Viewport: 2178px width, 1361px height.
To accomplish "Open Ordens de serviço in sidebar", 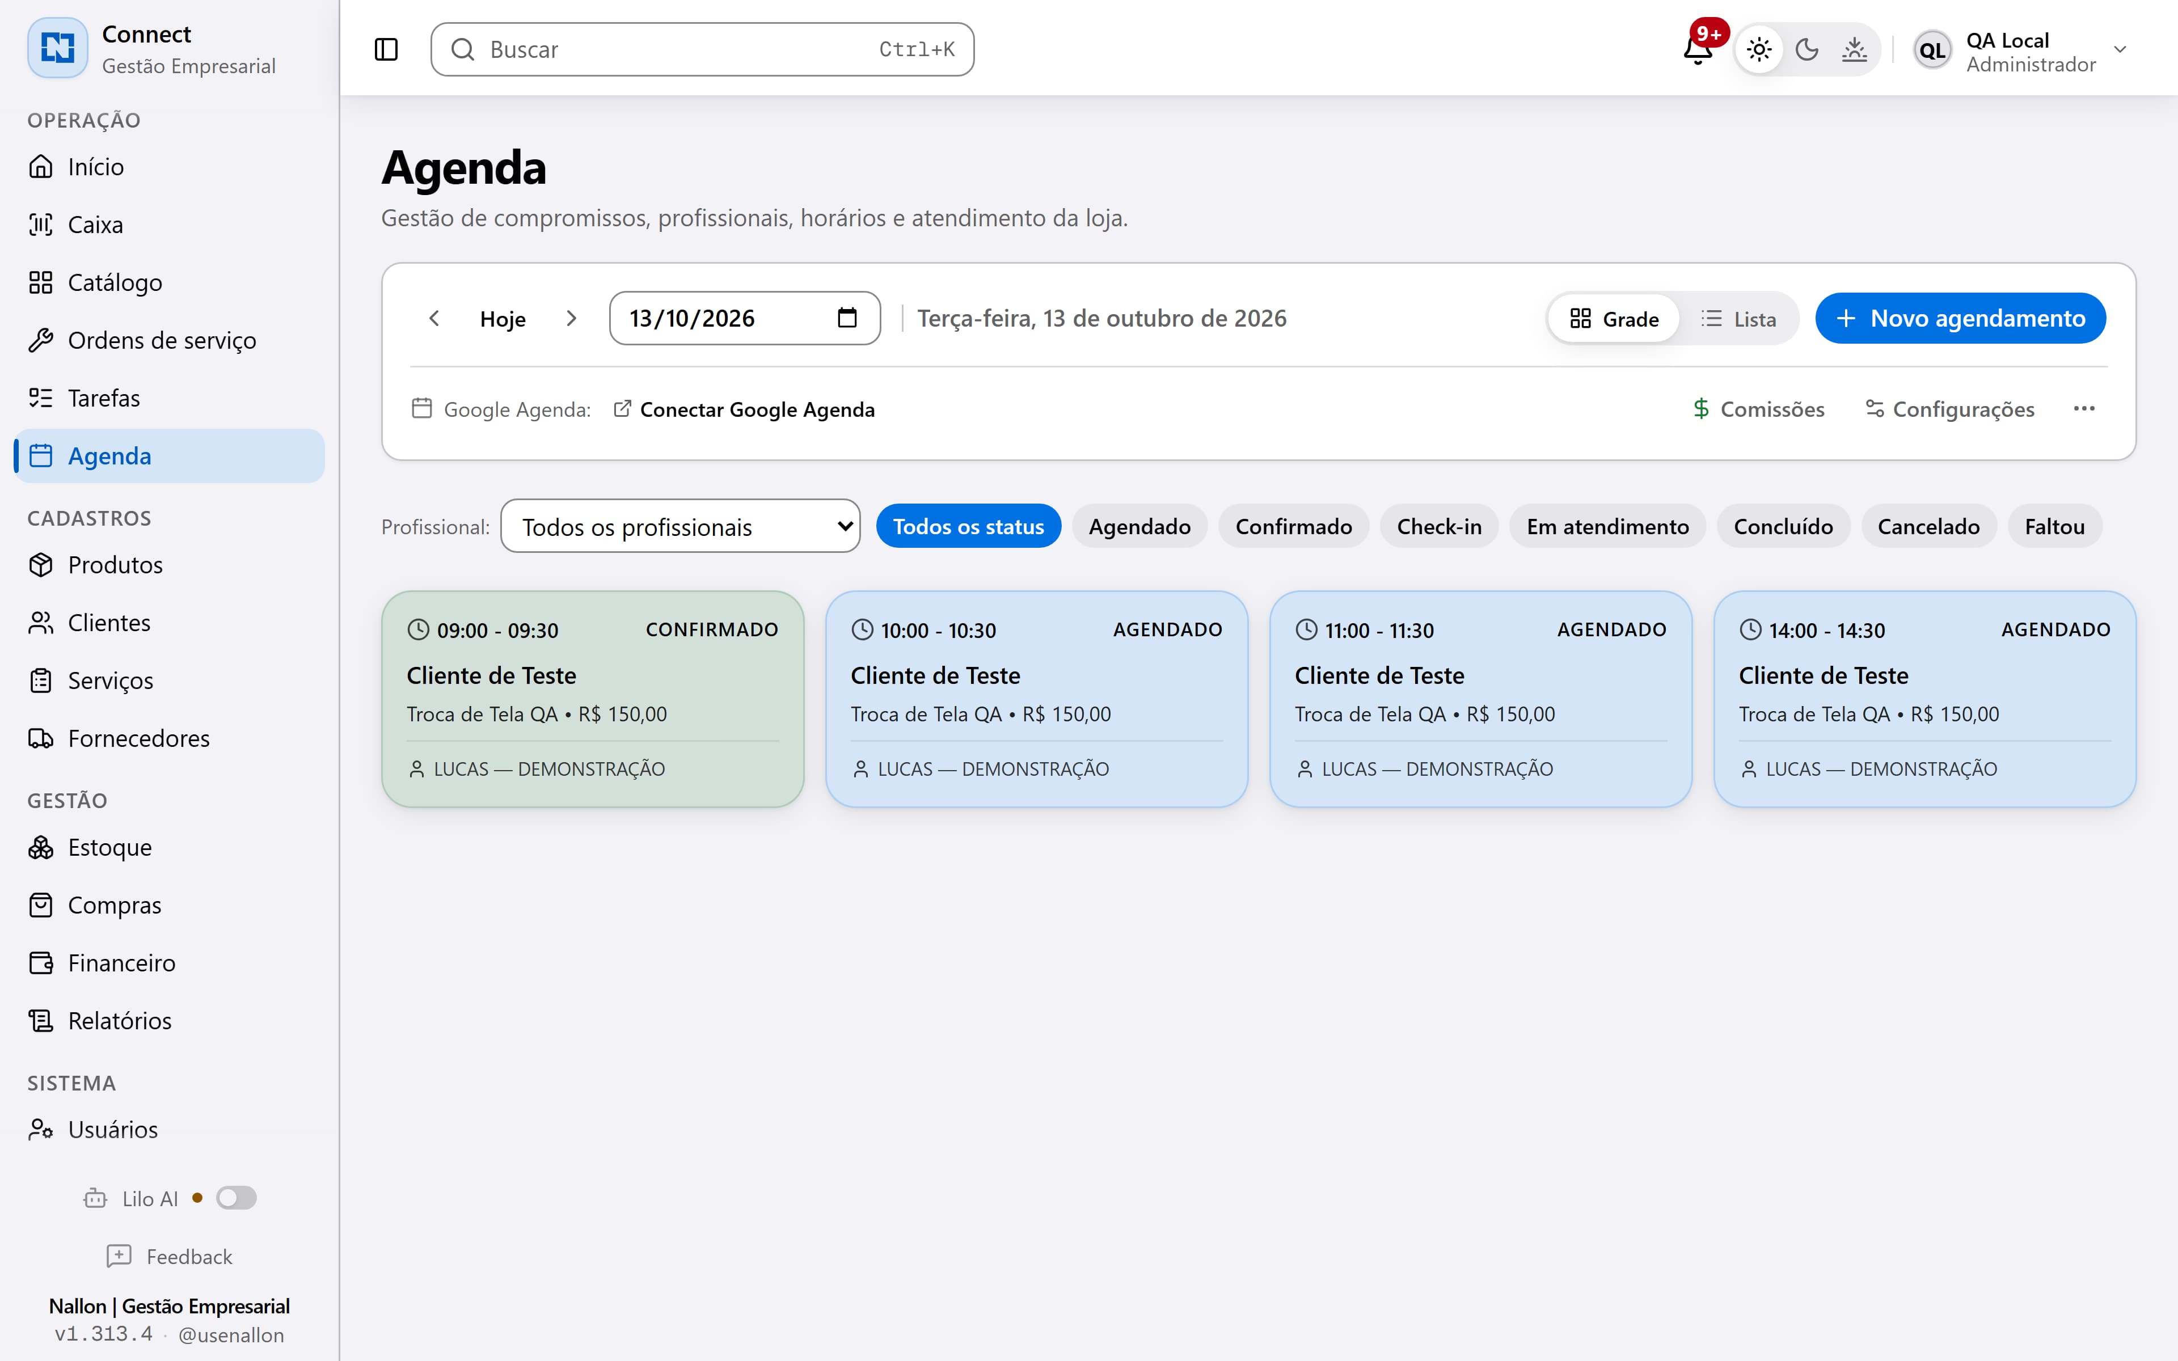I will 169,339.
